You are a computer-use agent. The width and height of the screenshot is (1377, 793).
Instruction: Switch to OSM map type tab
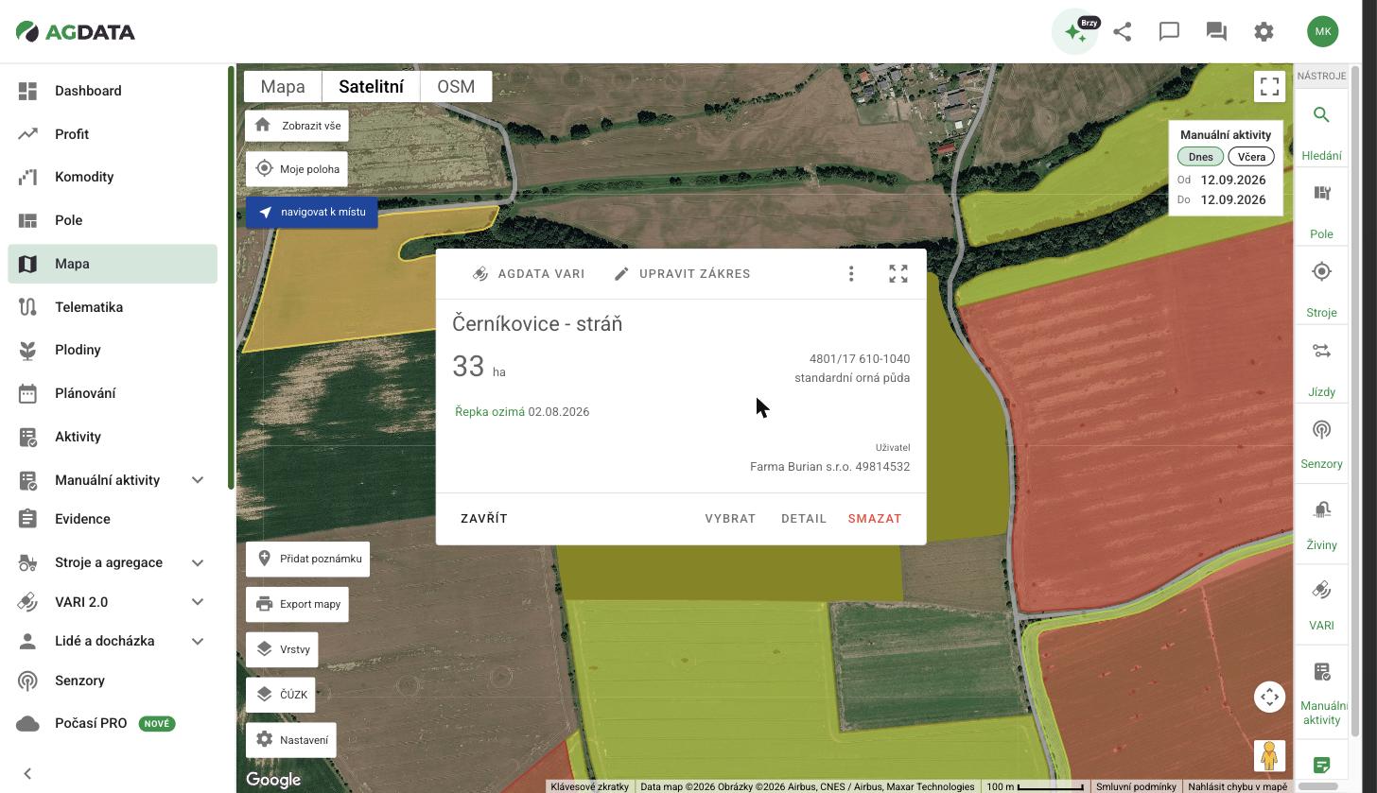pos(456,86)
